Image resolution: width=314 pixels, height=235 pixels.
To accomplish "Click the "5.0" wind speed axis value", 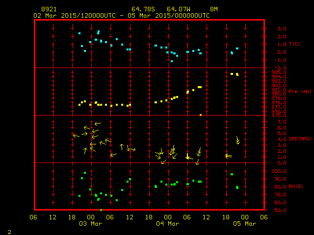I will pos(282,134).
